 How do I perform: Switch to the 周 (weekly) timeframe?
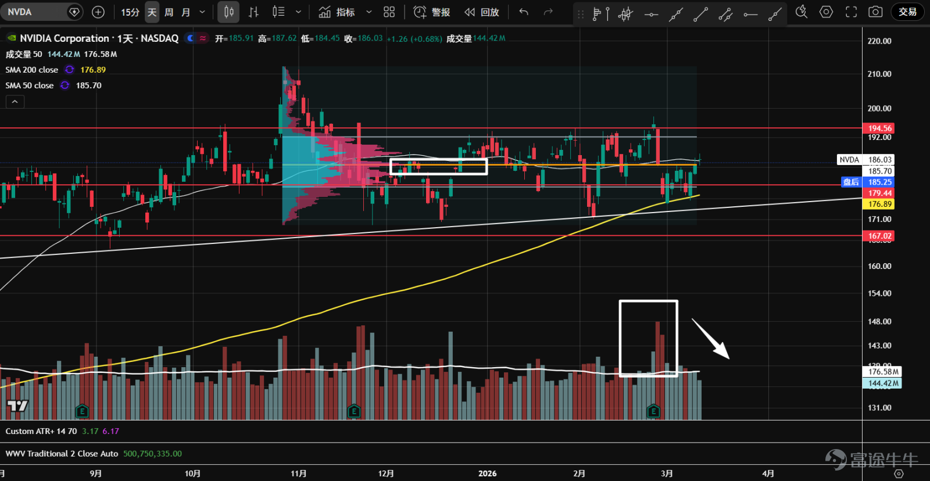(169, 12)
